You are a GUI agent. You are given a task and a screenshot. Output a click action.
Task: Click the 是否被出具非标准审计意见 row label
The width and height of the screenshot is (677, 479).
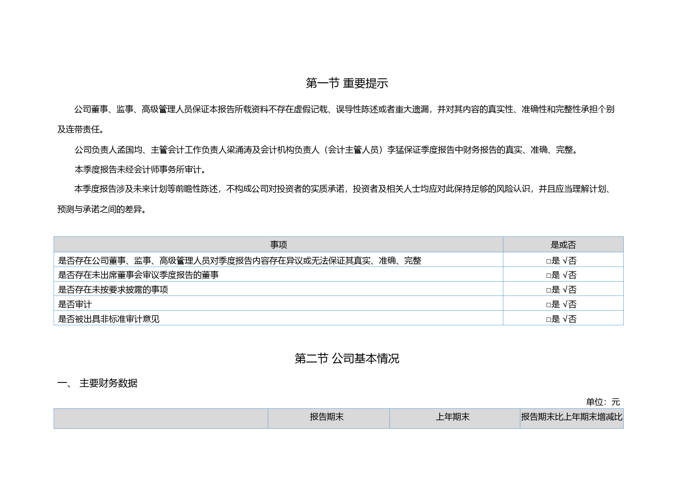pos(108,319)
